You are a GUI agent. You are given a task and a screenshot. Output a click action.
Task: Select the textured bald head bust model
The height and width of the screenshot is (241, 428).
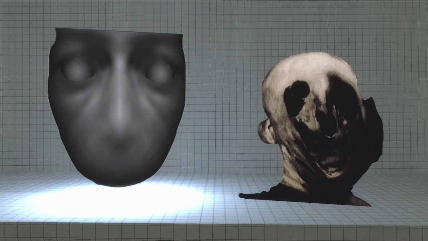point(311,129)
